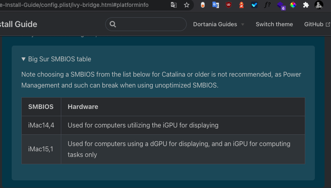
Task: Click the translate page icon in address bar
Action: [174, 5]
